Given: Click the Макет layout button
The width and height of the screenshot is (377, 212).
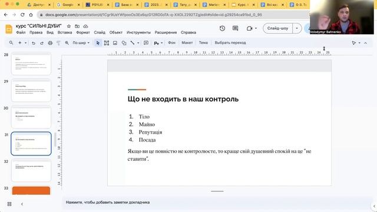Looking at the screenshot, I should click(x=187, y=43).
